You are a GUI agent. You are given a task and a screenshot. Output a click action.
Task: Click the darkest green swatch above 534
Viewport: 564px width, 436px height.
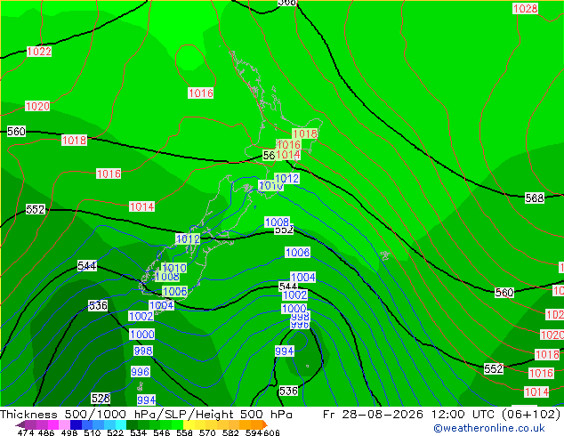(x=133, y=424)
